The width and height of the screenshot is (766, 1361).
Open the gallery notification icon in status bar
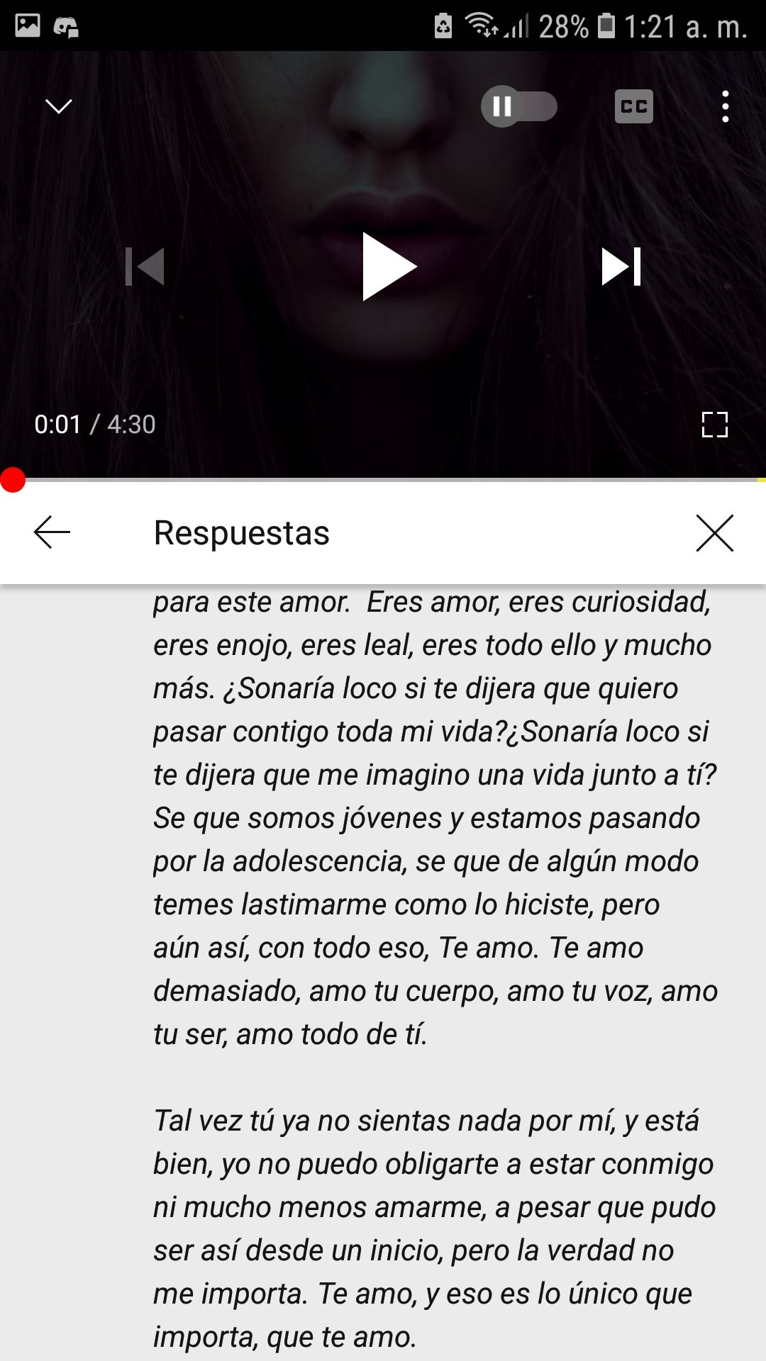28,26
